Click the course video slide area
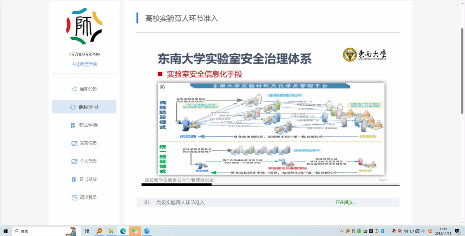This screenshot has width=465, height=236. tap(270, 113)
